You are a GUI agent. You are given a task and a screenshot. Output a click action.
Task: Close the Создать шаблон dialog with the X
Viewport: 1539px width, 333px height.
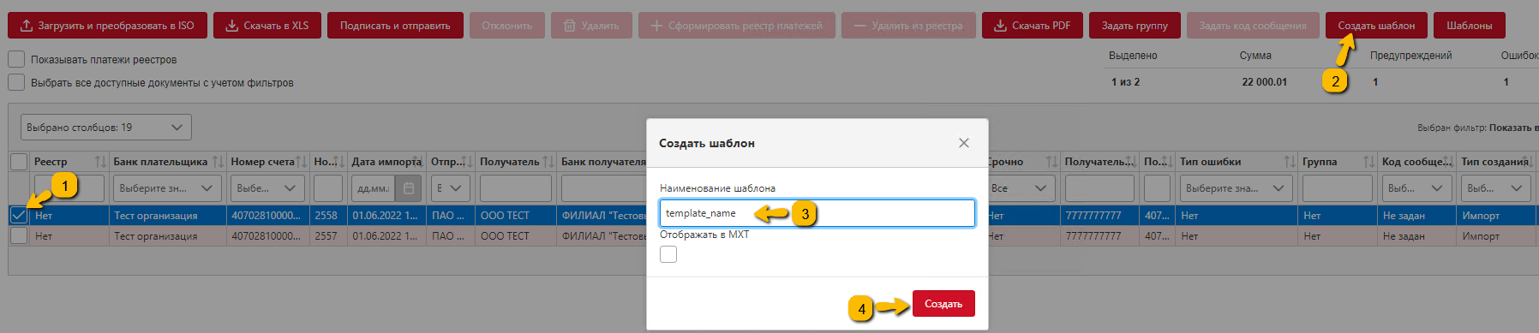tap(964, 143)
